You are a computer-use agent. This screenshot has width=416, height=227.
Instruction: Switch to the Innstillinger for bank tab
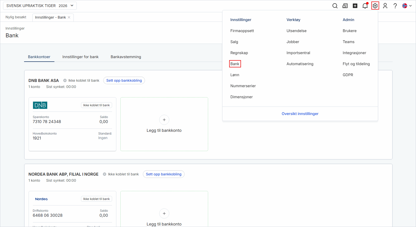click(x=80, y=57)
